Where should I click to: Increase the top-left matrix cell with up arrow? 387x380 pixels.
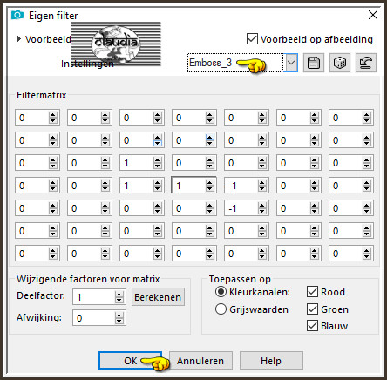point(53,114)
